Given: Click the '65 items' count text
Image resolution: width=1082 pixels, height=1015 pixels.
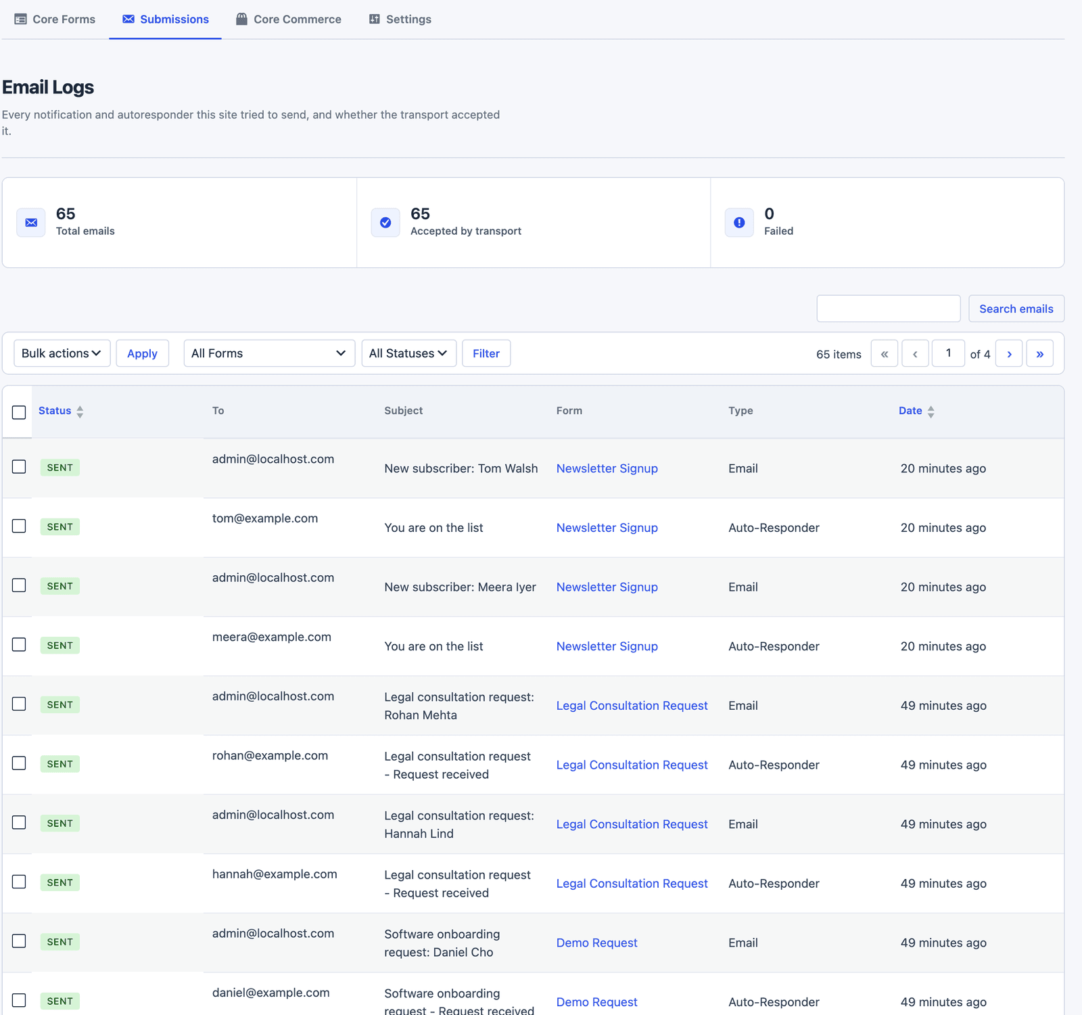Looking at the screenshot, I should pyautogui.click(x=839, y=355).
